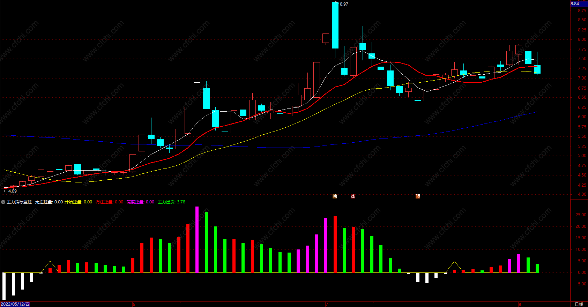Screen dimensions: 588x307
Task: Click the 预 event marker icon
Action: 418,196
